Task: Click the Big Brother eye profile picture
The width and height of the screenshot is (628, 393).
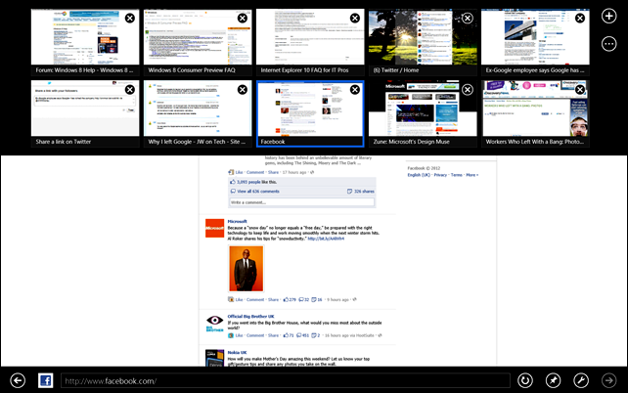Action: [x=214, y=323]
